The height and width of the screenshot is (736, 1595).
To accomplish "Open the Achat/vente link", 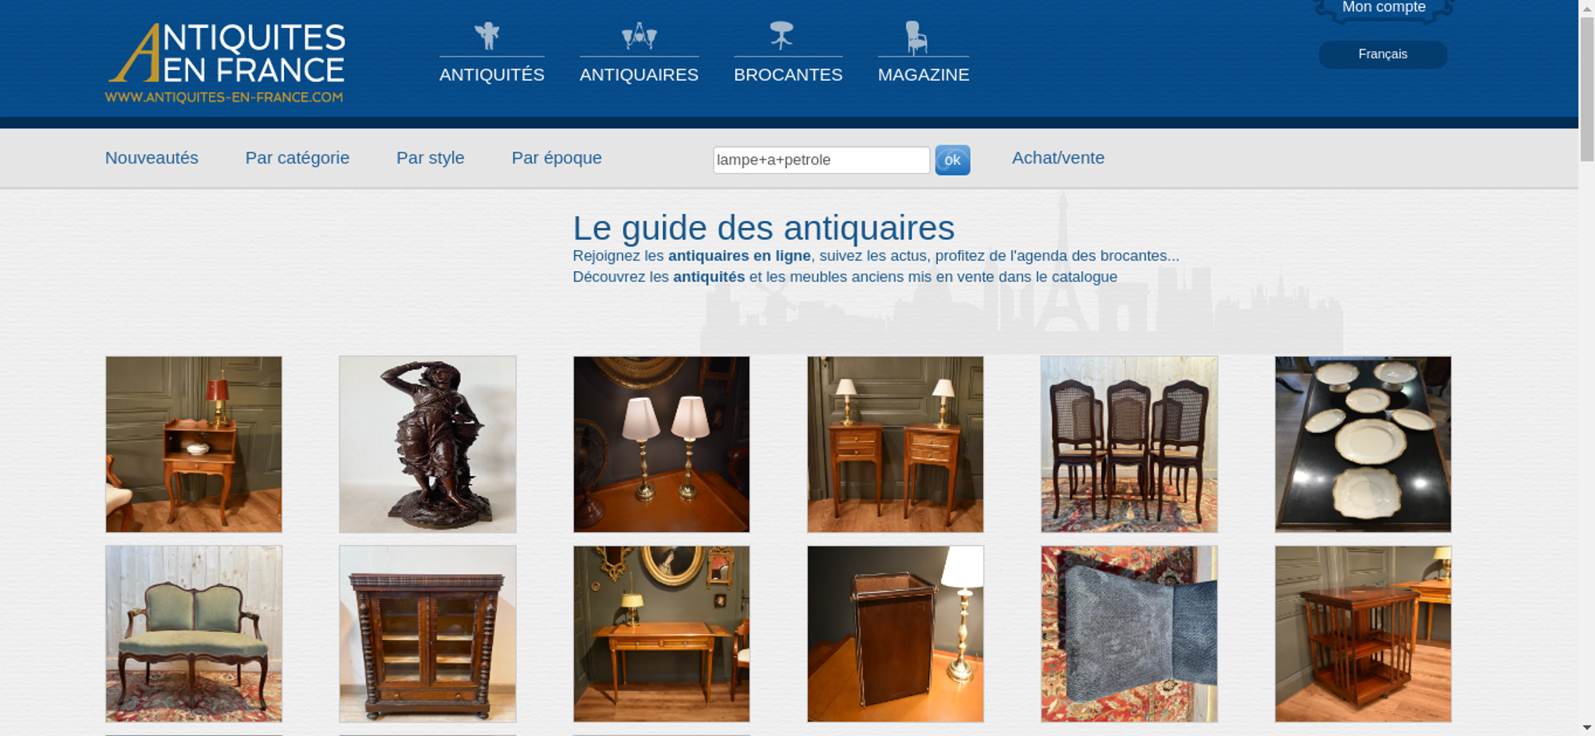I will pyautogui.click(x=1058, y=158).
